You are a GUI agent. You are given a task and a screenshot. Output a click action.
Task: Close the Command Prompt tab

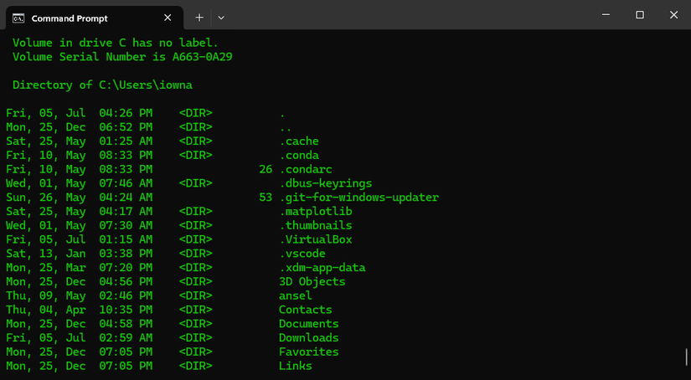pyautogui.click(x=168, y=18)
